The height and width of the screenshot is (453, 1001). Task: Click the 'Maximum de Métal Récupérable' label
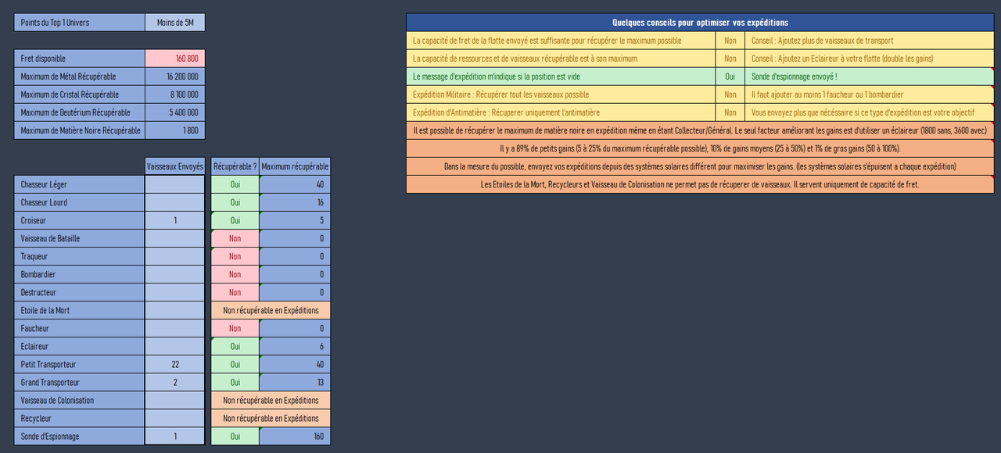point(80,77)
